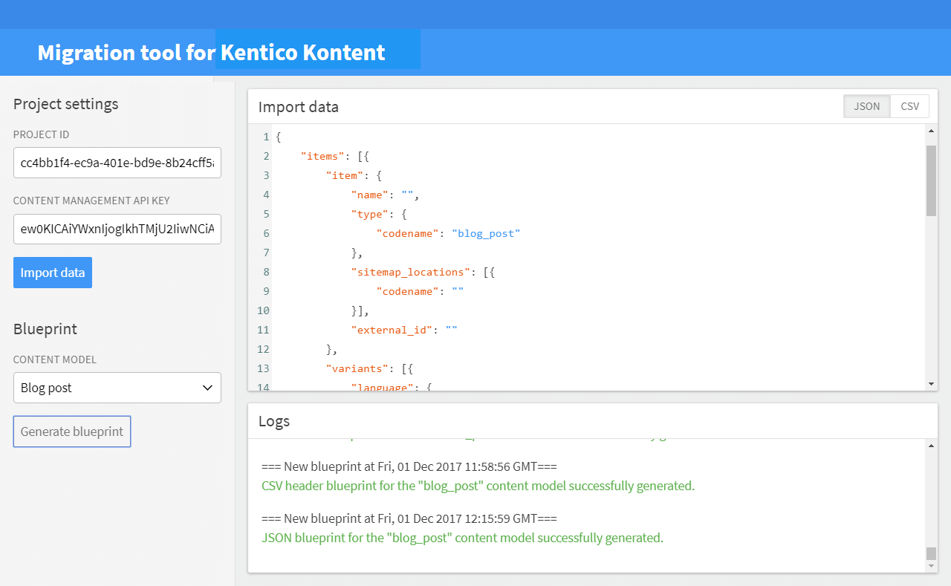Image resolution: width=951 pixels, height=586 pixels.
Task: Click line number 7 in the gutter
Action: click(266, 253)
